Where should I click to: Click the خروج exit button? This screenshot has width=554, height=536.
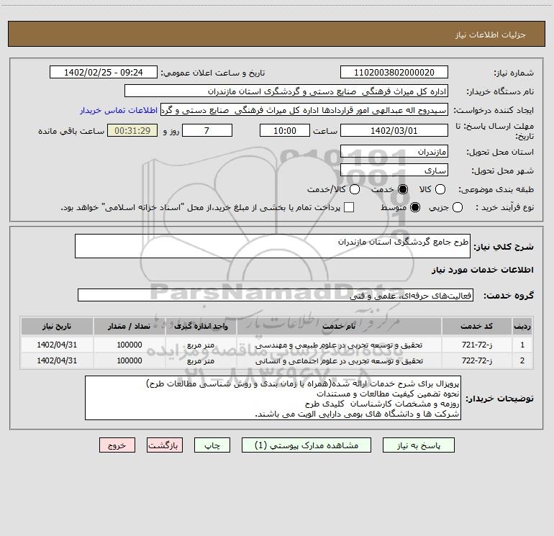[117, 445]
